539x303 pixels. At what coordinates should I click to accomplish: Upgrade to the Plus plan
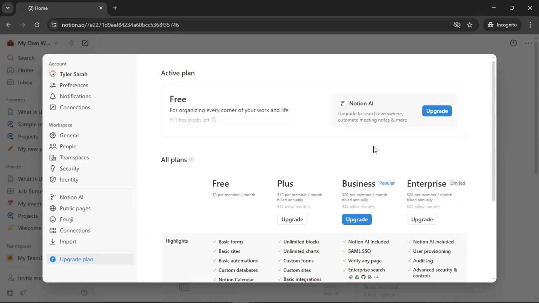coord(292,219)
